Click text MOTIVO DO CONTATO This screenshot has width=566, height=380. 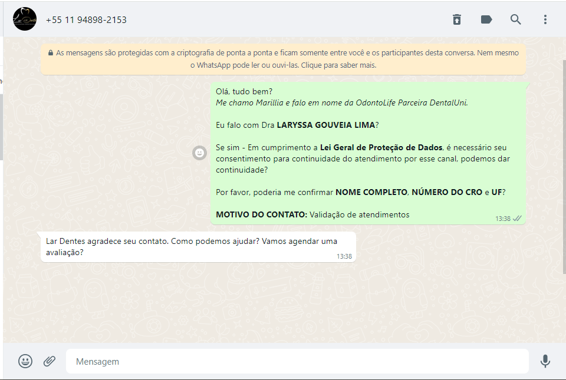tap(261, 214)
